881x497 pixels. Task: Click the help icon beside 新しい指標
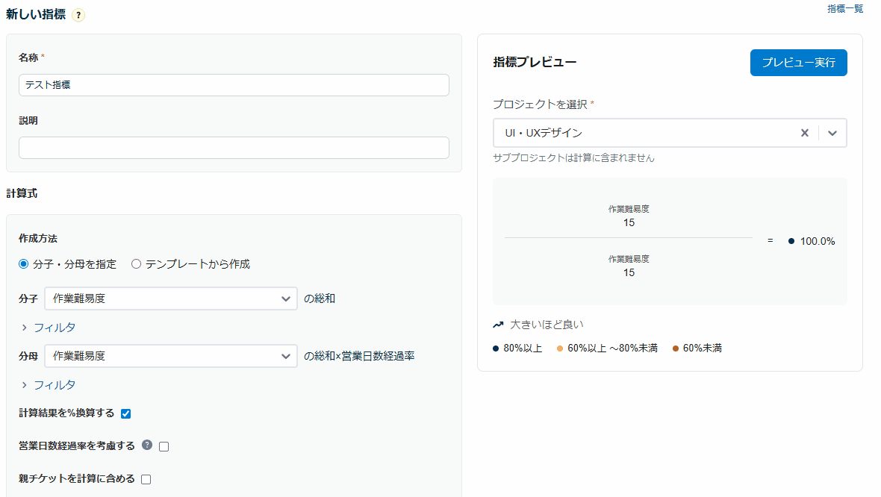tap(79, 15)
